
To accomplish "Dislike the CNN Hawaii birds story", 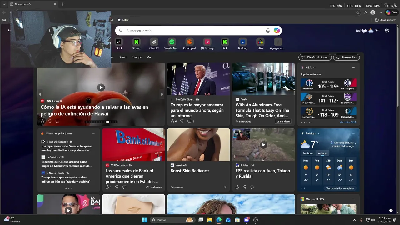I will [50, 121].
